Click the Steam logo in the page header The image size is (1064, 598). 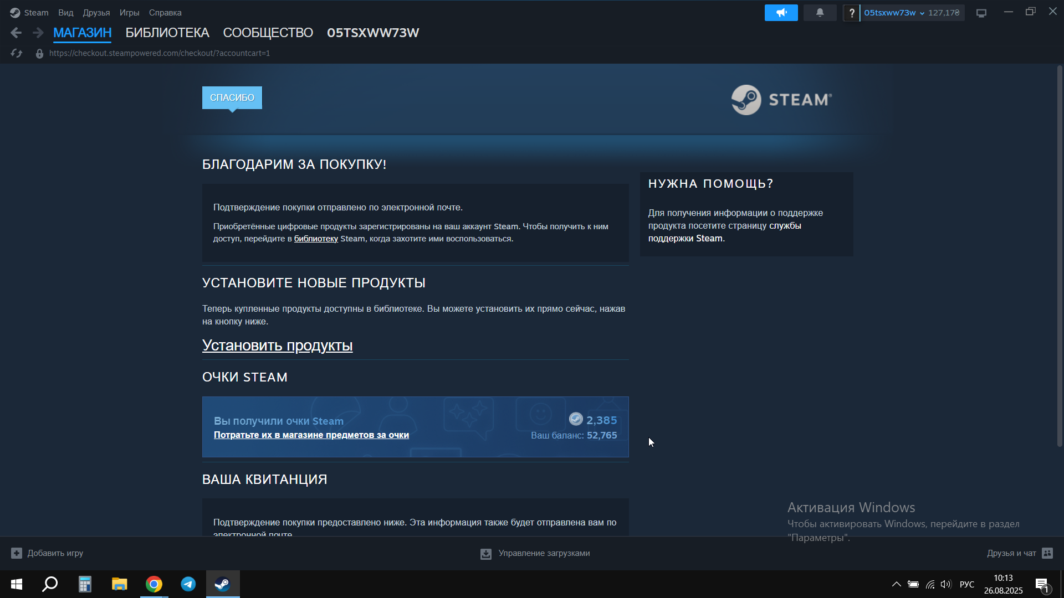coord(781,100)
